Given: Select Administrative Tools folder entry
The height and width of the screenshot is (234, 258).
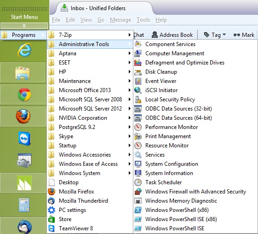Looking at the screenshot, I should pos(90,44).
